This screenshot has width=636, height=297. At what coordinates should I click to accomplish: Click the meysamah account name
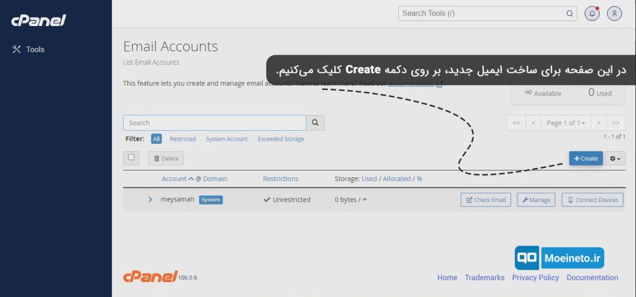click(x=177, y=200)
